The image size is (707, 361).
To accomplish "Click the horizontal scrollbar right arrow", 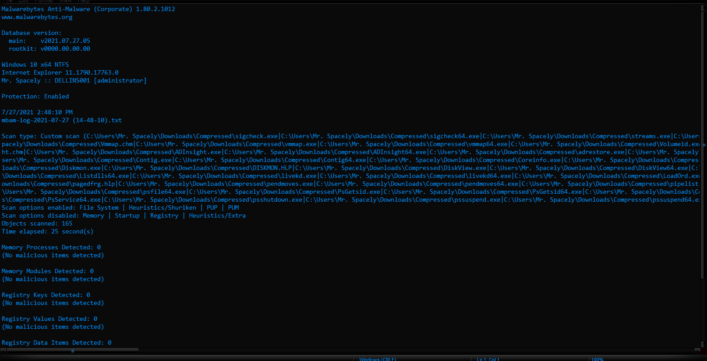I will click(697, 351).
